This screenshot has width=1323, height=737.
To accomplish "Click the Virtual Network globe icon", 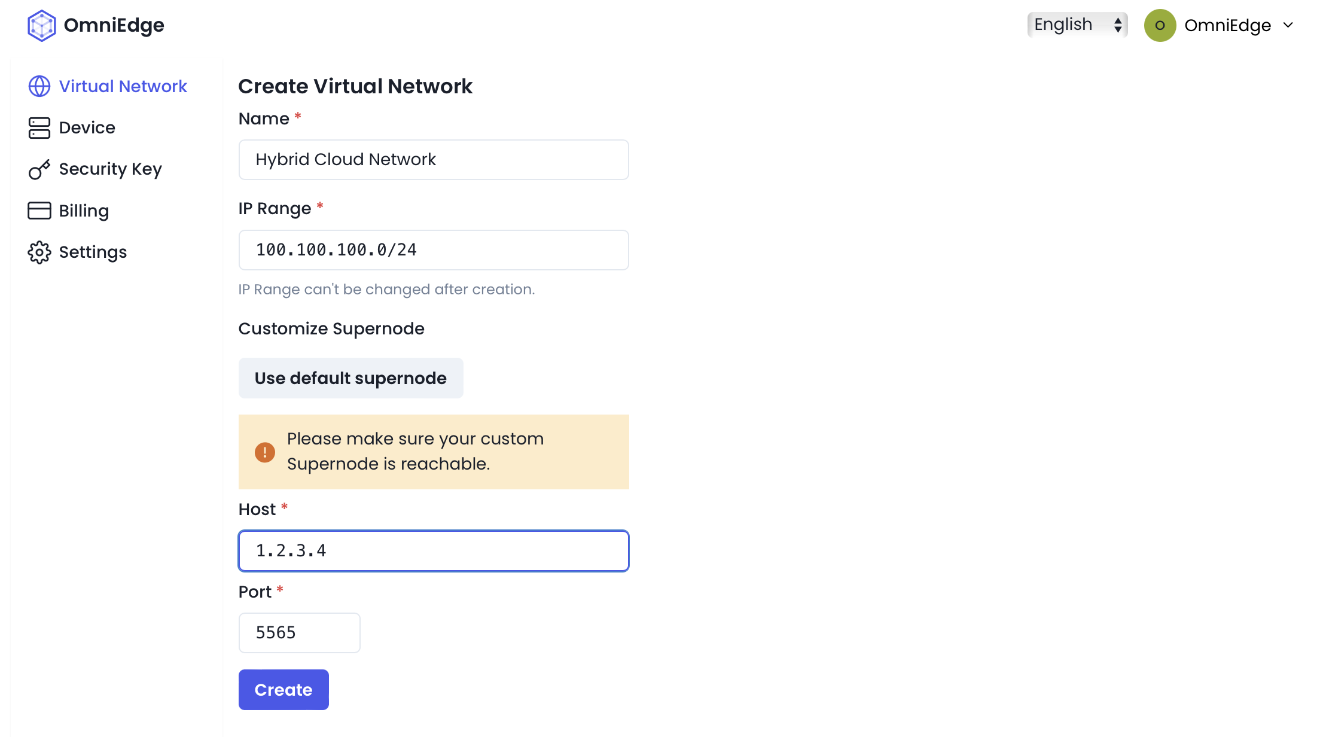I will coord(39,86).
